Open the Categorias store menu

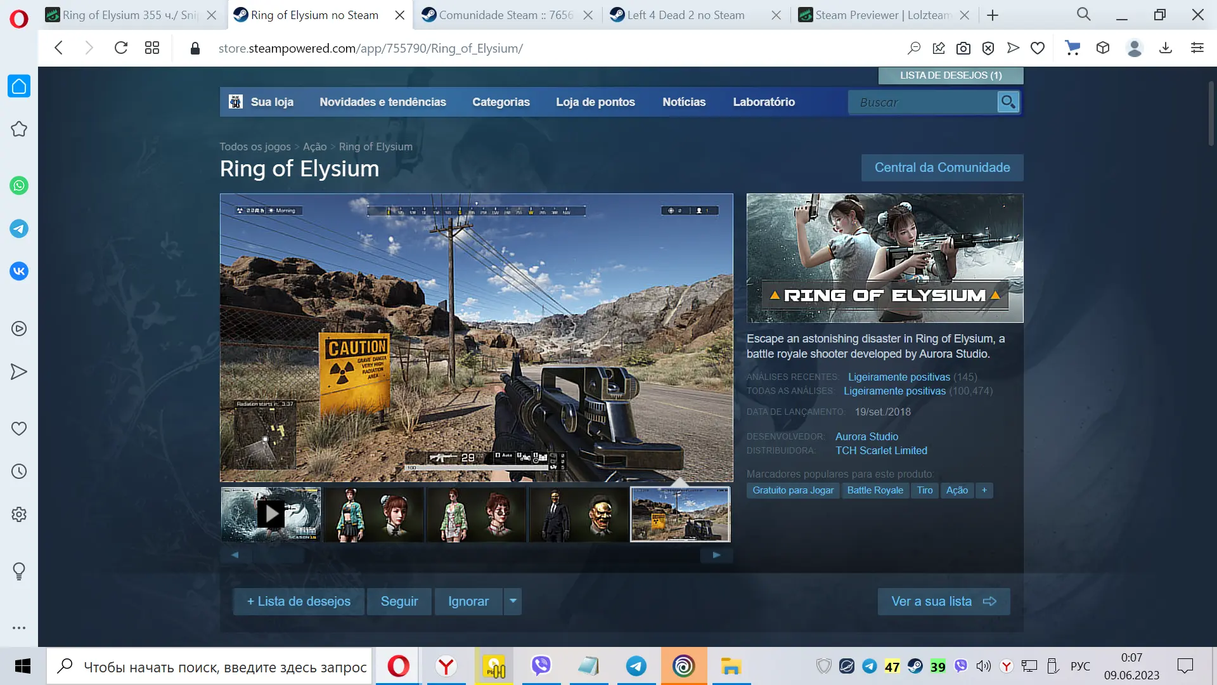501,102
